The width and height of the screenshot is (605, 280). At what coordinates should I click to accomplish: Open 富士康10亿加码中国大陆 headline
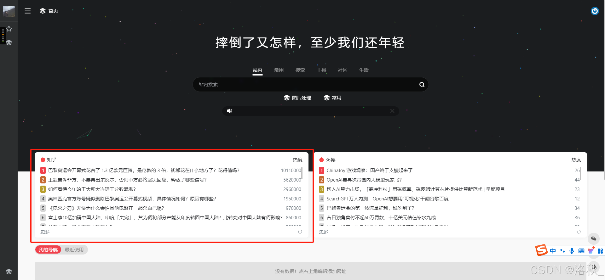(165, 217)
